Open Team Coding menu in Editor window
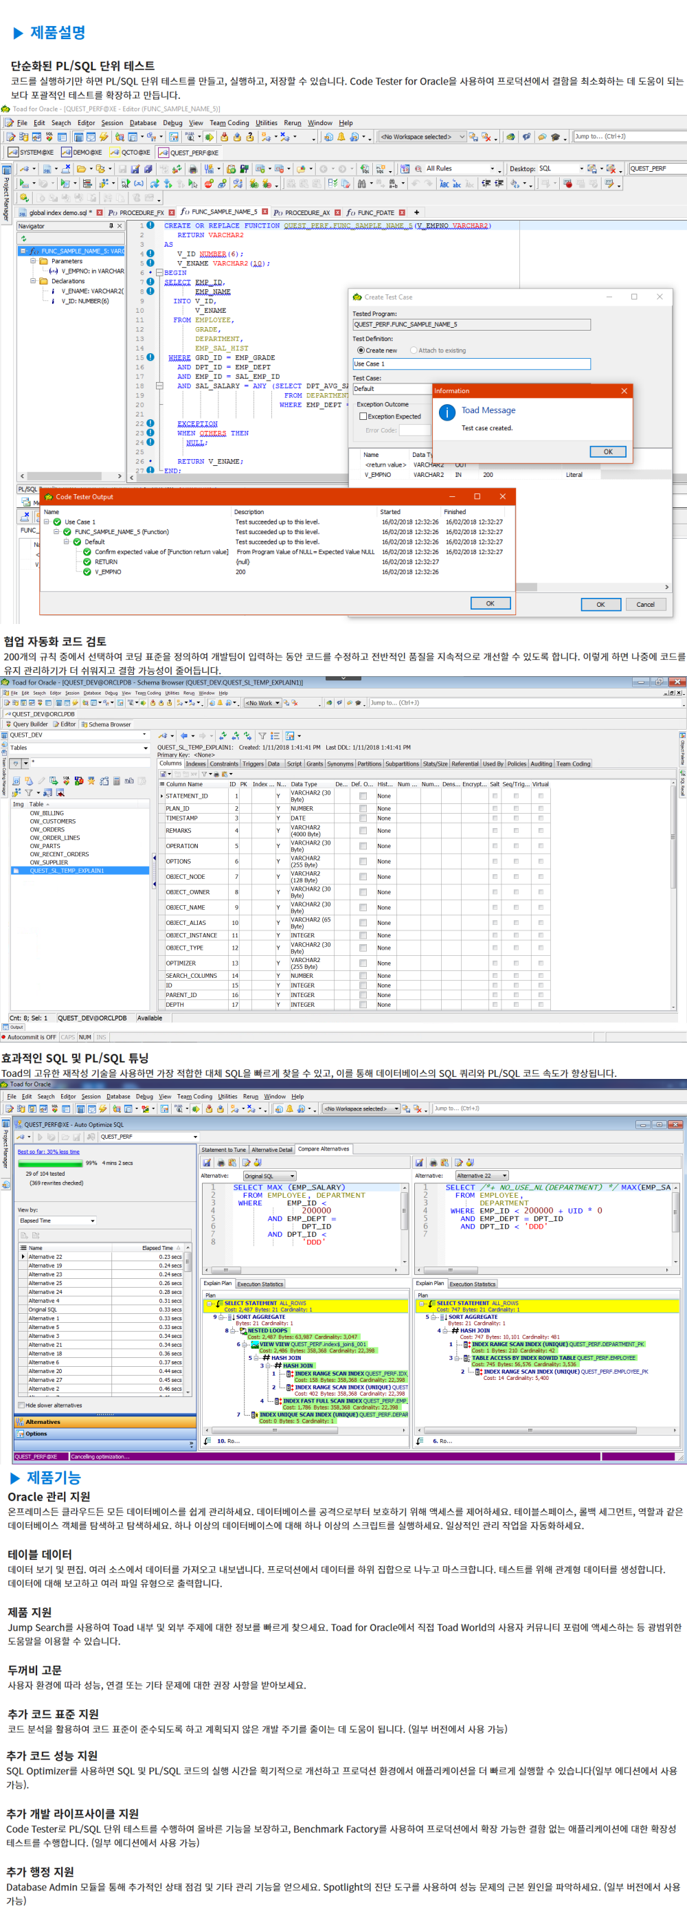Screen dimensions: 687x1918 (x=229, y=123)
